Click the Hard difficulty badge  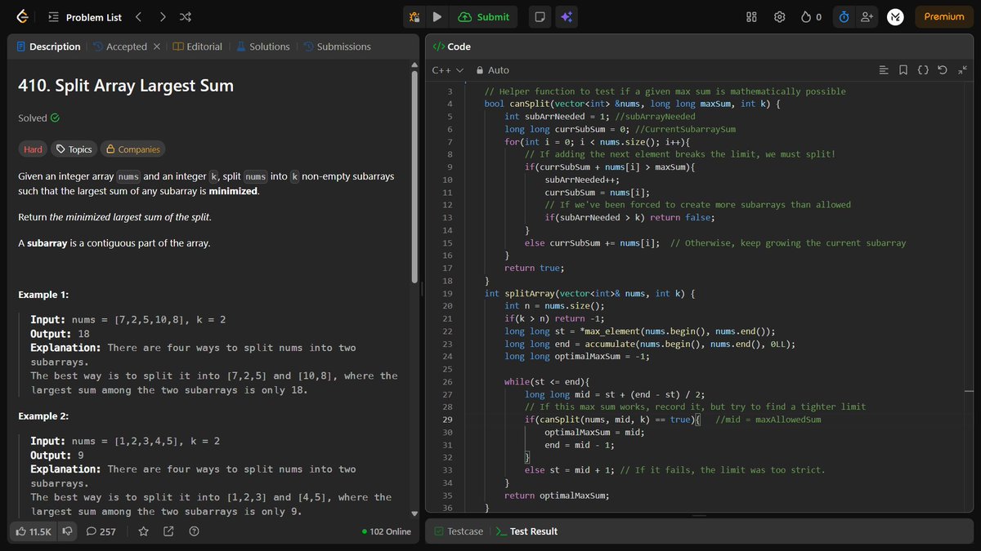pos(33,149)
